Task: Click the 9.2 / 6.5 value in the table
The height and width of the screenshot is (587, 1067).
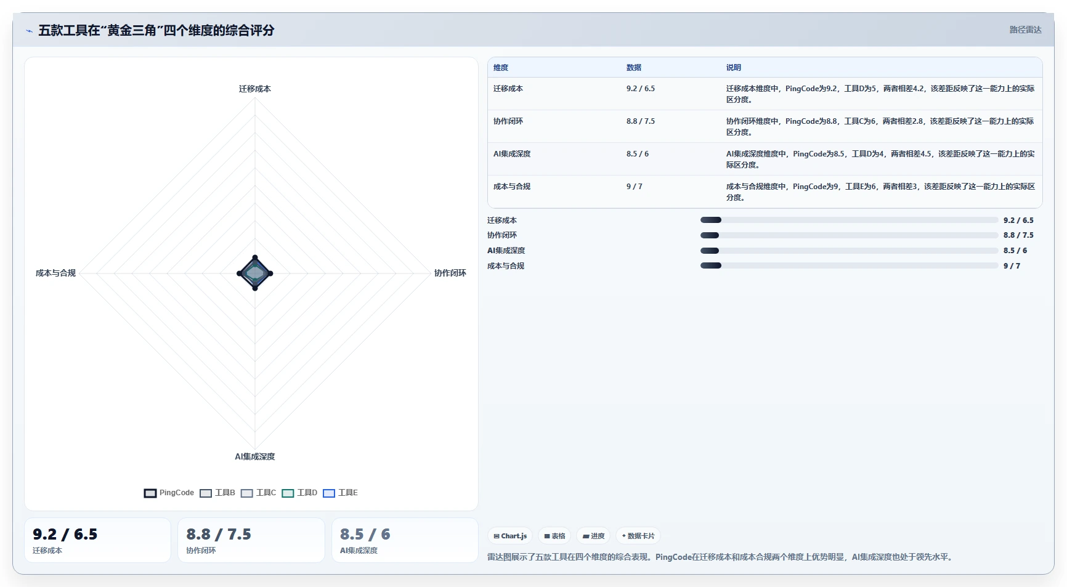Action: coord(641,89)
